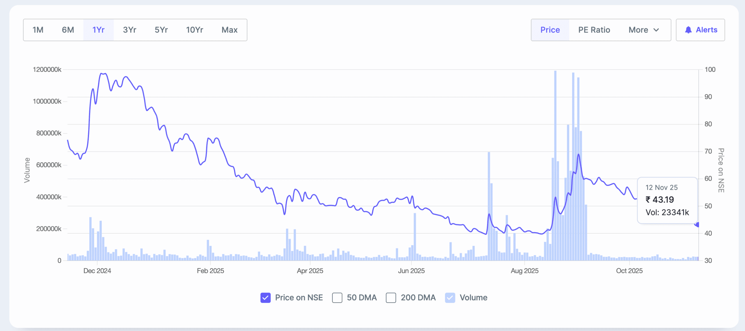Screen dimensions: 745x331
Task: Select the 10Yr time range
Action: pyautogui.click(x=194, y=30)
